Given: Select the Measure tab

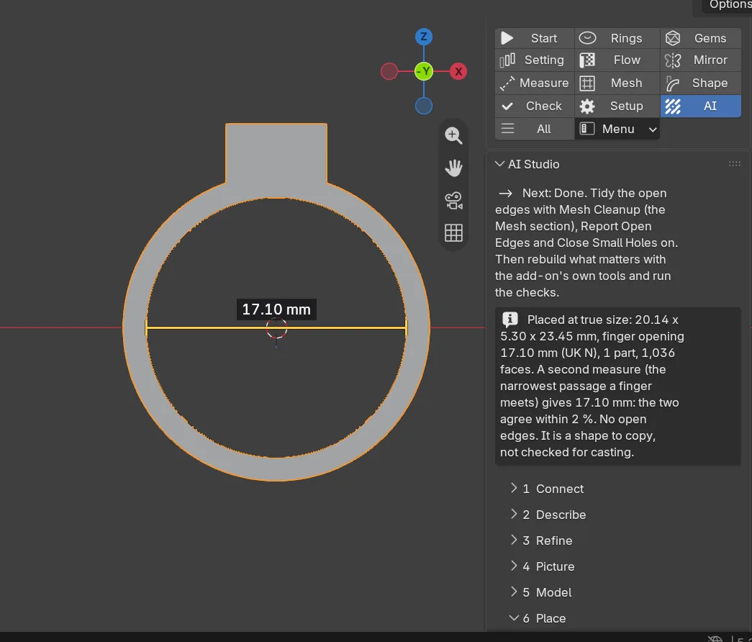Looking at the screenshot, I should coord(534,83).
